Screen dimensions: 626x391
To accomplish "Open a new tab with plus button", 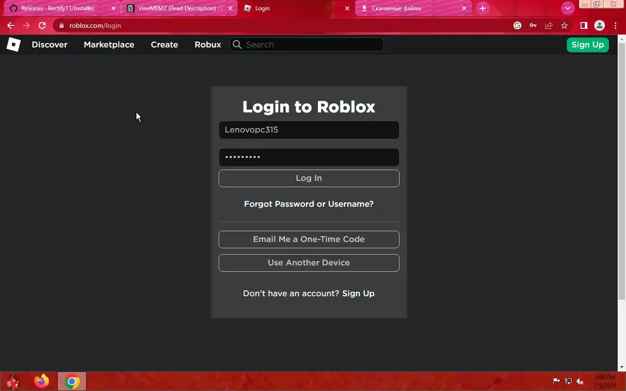I will [x=483, y=8].
